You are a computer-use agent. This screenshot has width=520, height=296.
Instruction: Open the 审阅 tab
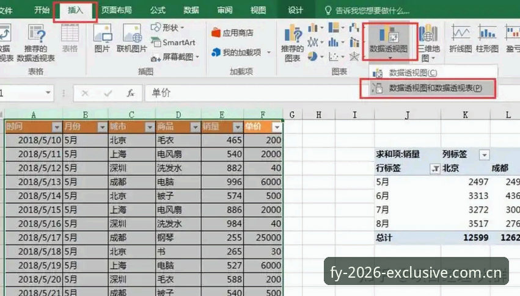coord(225,10)
